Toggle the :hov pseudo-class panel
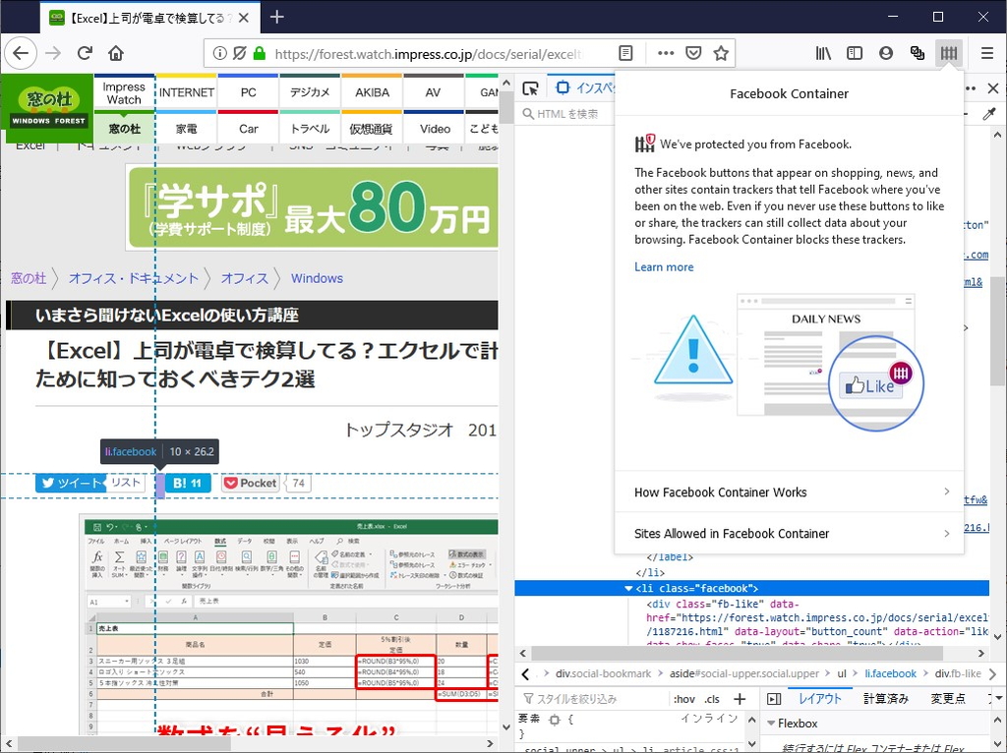Image resolution: width=1007 pixels, height=753 pixels. click(686, 698)
